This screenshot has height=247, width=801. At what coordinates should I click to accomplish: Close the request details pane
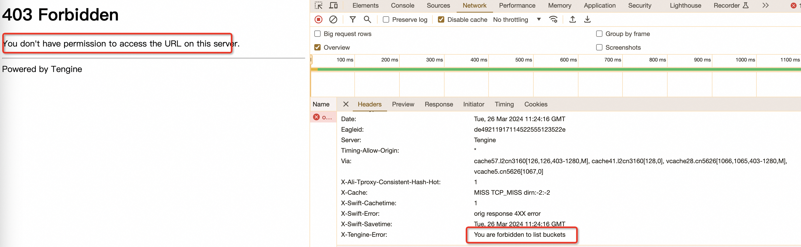coord(346,104)
